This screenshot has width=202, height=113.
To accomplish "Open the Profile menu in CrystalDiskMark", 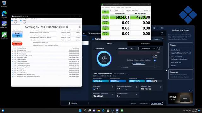I will tap(113, 7).
